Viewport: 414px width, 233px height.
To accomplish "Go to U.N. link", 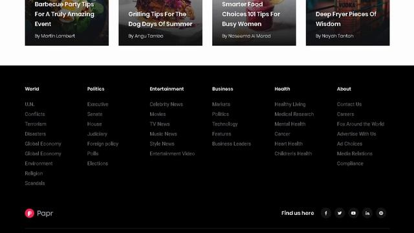I will click(30, 104).
